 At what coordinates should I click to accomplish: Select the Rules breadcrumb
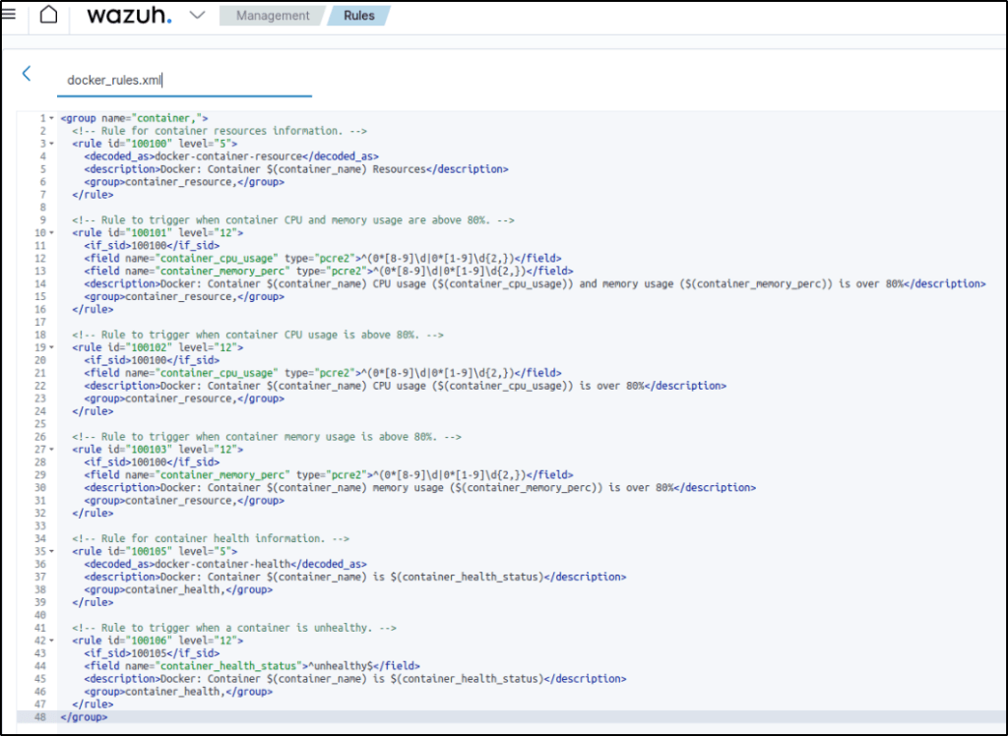(358, 16)
